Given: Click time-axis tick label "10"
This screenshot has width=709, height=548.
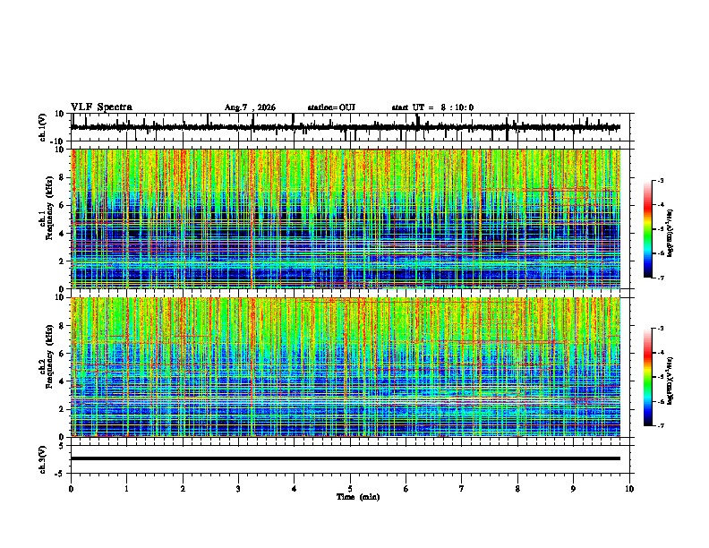Looking at the screenshot, I should [x=629, y=489].
